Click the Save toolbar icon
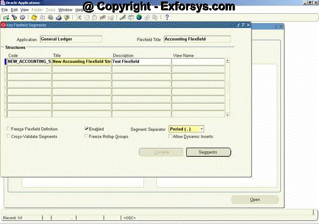This screenshot has width=319, height=224. (x=34, y=17)
